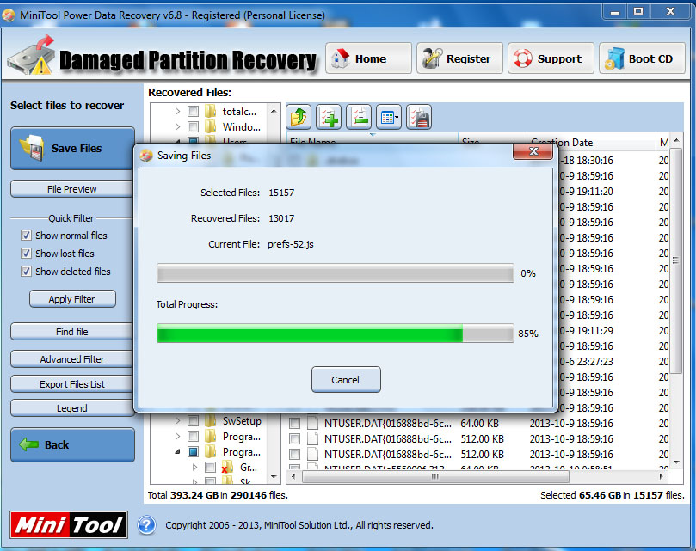
Task: Open the view mode dropdown icon
Action: click(389, 118)
